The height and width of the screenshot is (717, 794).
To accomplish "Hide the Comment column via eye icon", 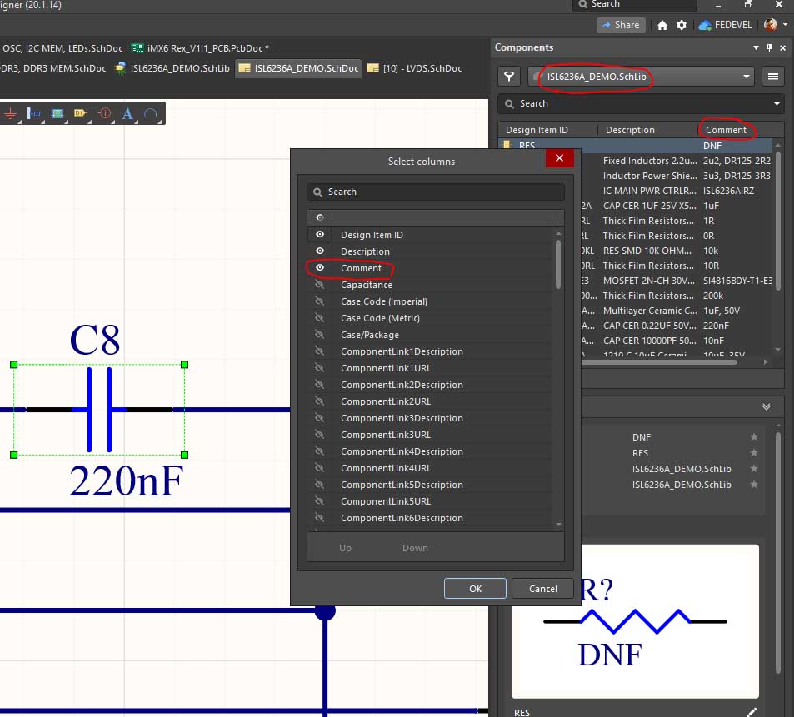I will [319, 268].
